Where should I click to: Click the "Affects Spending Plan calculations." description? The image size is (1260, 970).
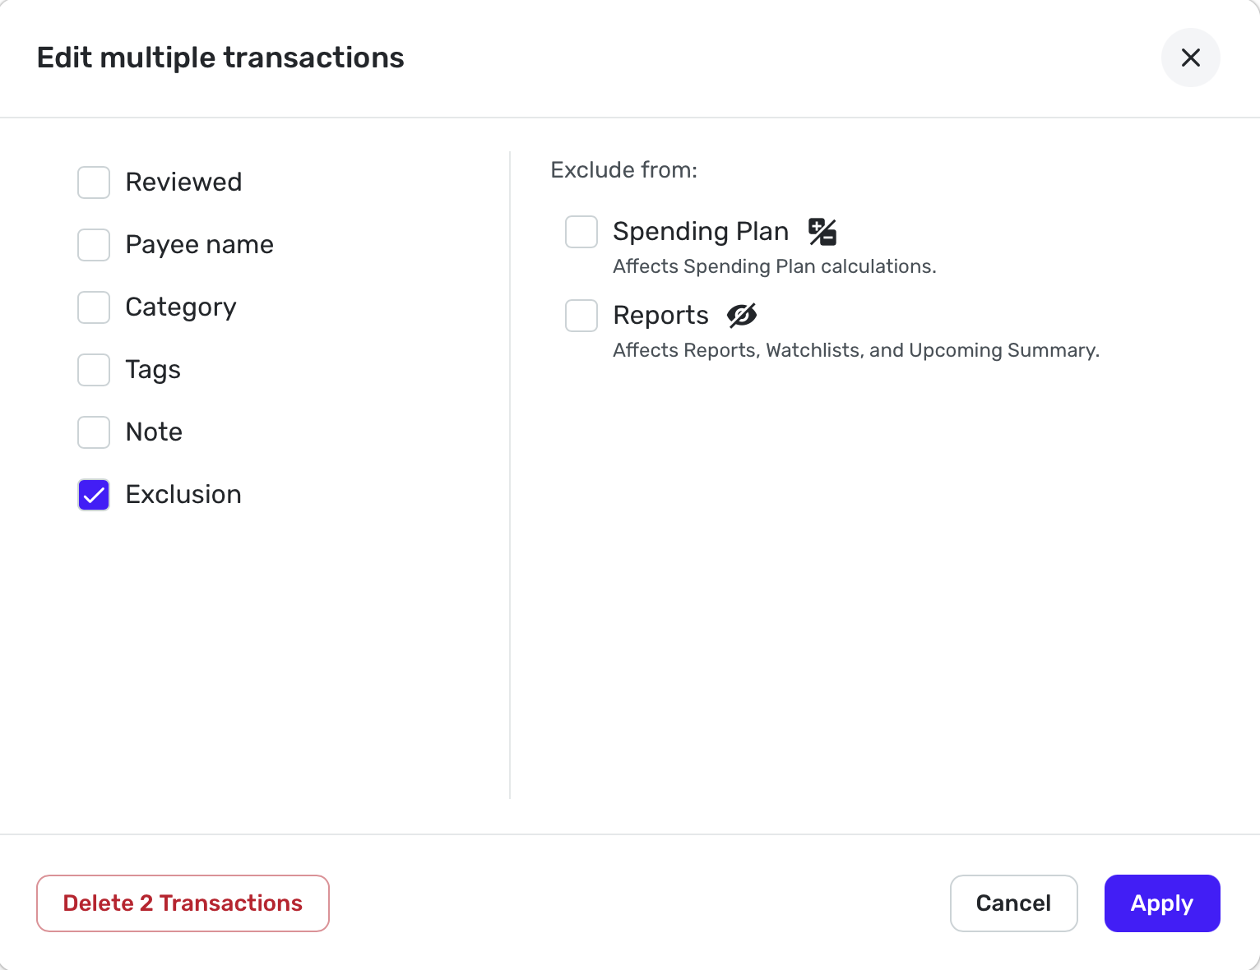click(774, 266)
